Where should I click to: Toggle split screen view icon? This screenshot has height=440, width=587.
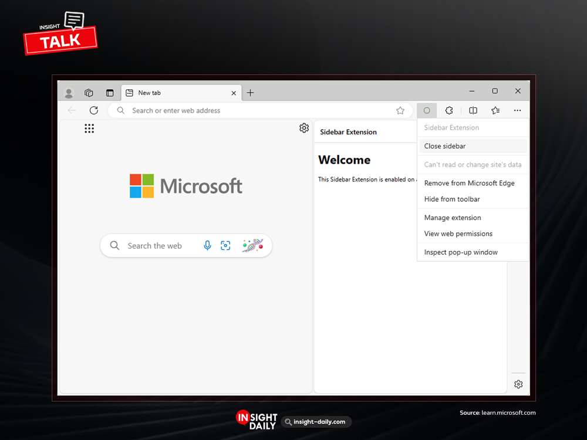tap(473, 110)
